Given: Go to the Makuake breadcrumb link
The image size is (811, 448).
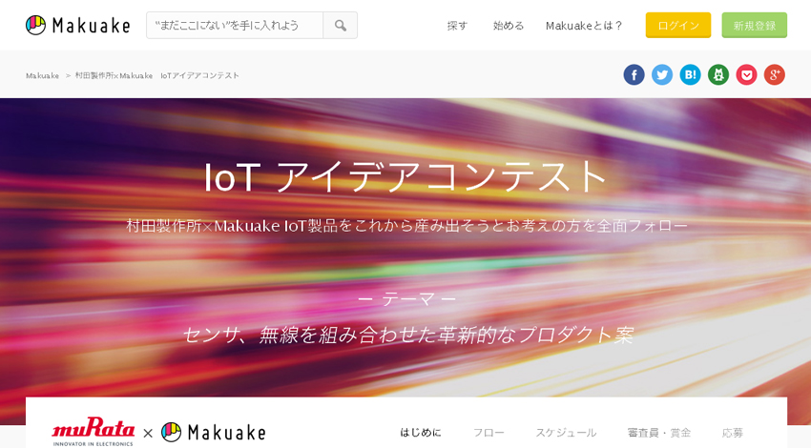Looking at the screenshot, I should [42, 75].
